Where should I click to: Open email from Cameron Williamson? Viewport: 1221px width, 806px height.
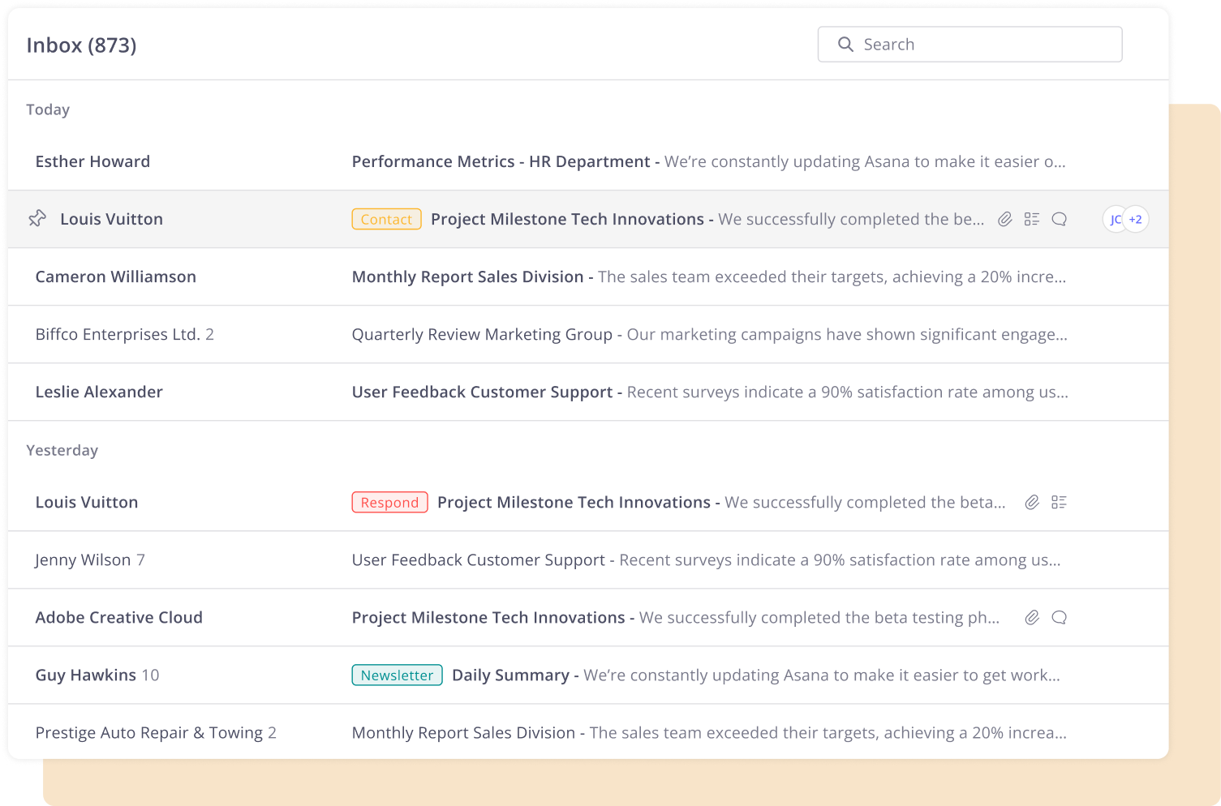588,277
